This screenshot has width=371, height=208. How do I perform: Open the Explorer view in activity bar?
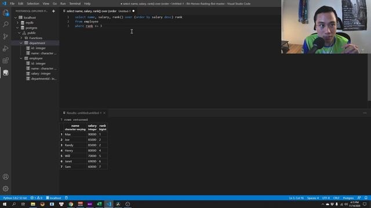[5, 13]
